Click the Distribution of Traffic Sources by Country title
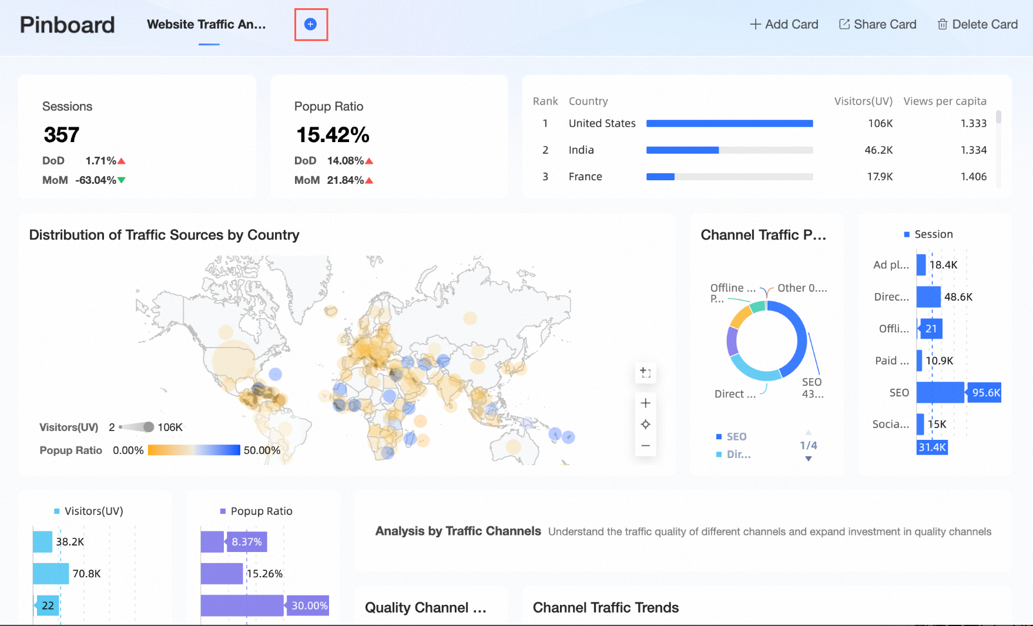The width and height of the screenshot is (1033, 626). (x=164, y=235)
